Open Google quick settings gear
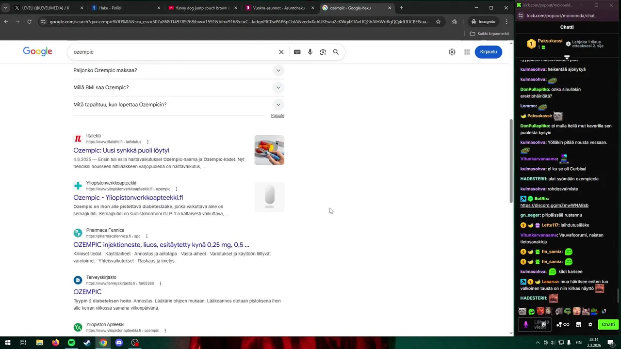 (452, 52)
